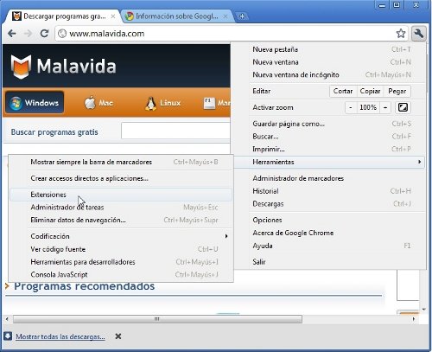Select the Mac platform tab

pyautogui.click(x=98, y=103)
